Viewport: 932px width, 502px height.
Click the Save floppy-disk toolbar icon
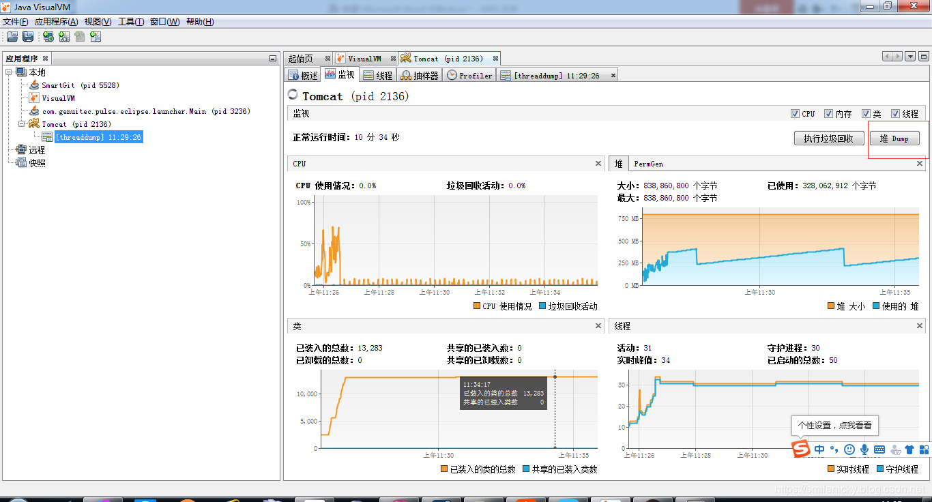pos(28,37)
